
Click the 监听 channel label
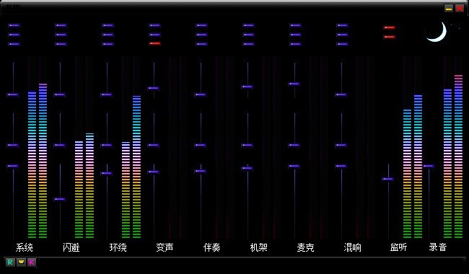[x=398, y=247]
